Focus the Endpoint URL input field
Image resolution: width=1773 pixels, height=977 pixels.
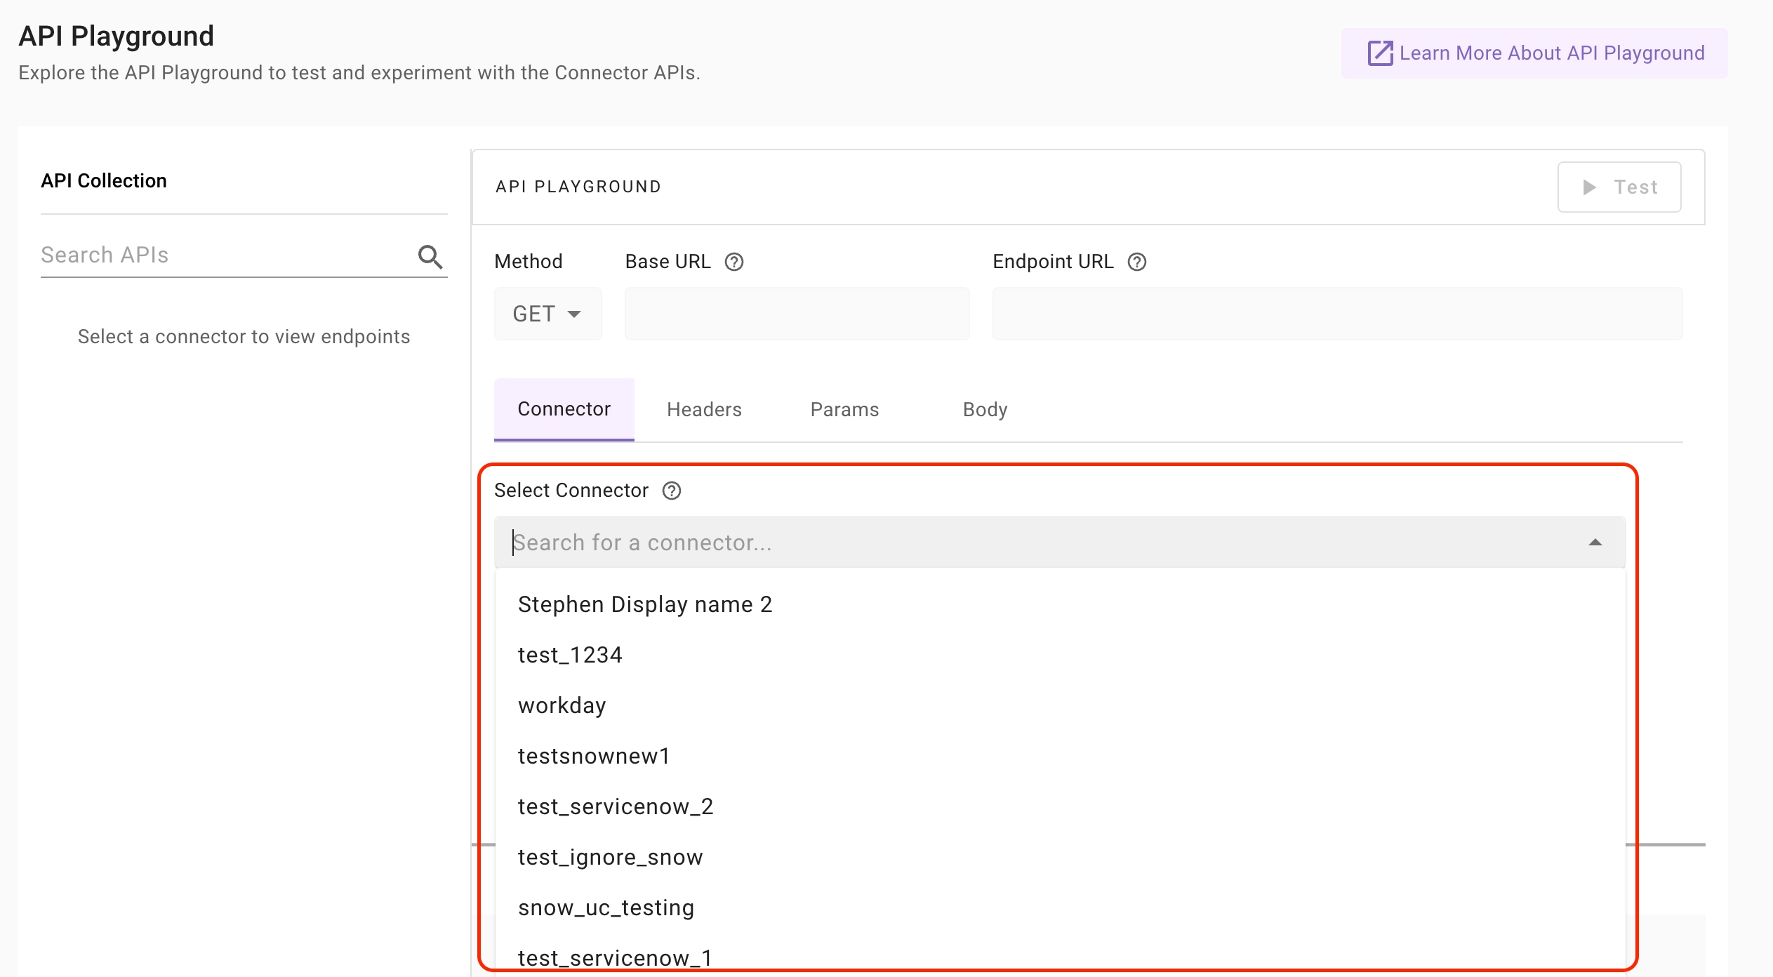[x=1337, y=314]
